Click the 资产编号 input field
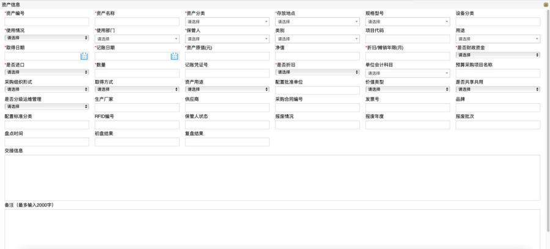This screenshot has width=550, height=249. pyautogui.click(x=46, y=21)
